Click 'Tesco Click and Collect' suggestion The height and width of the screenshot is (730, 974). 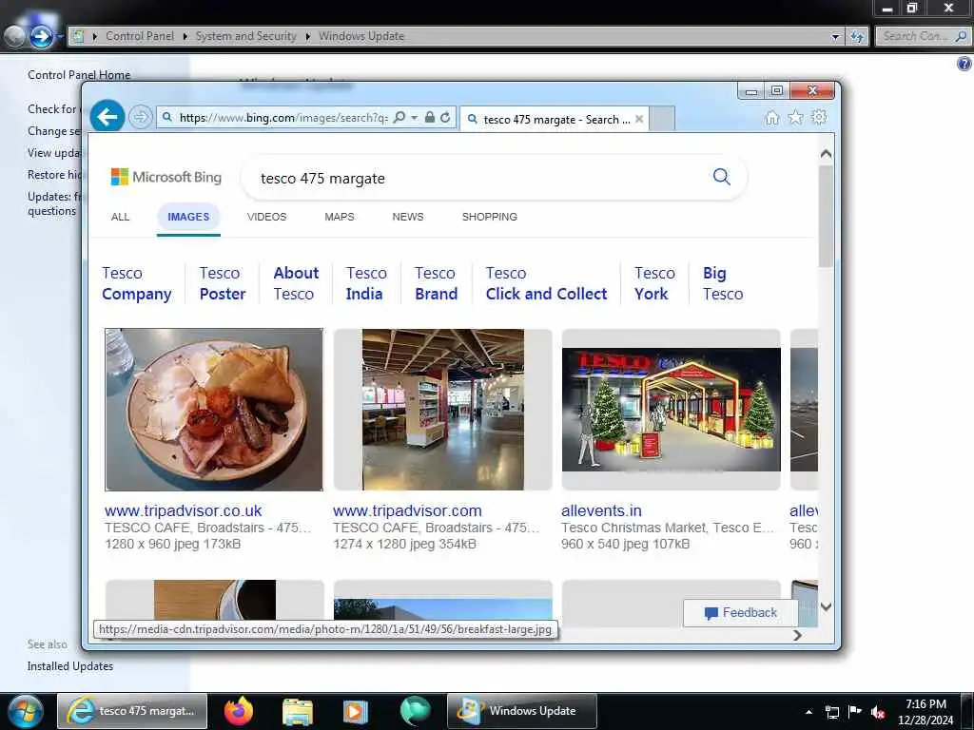point(546,283)
